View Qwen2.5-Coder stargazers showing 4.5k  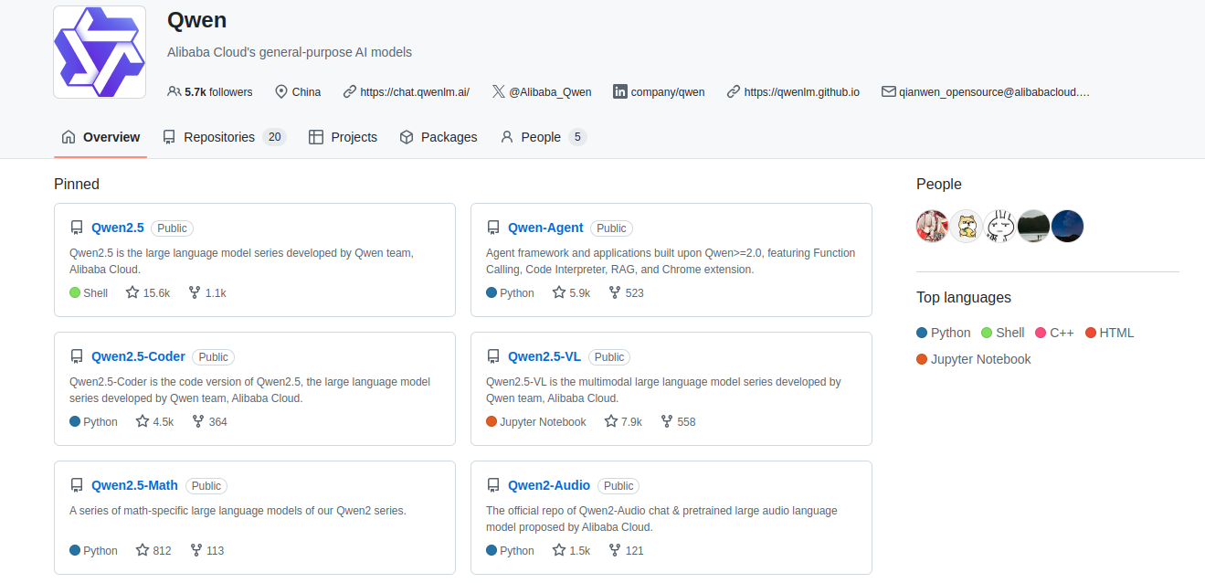tap(154, 422)
